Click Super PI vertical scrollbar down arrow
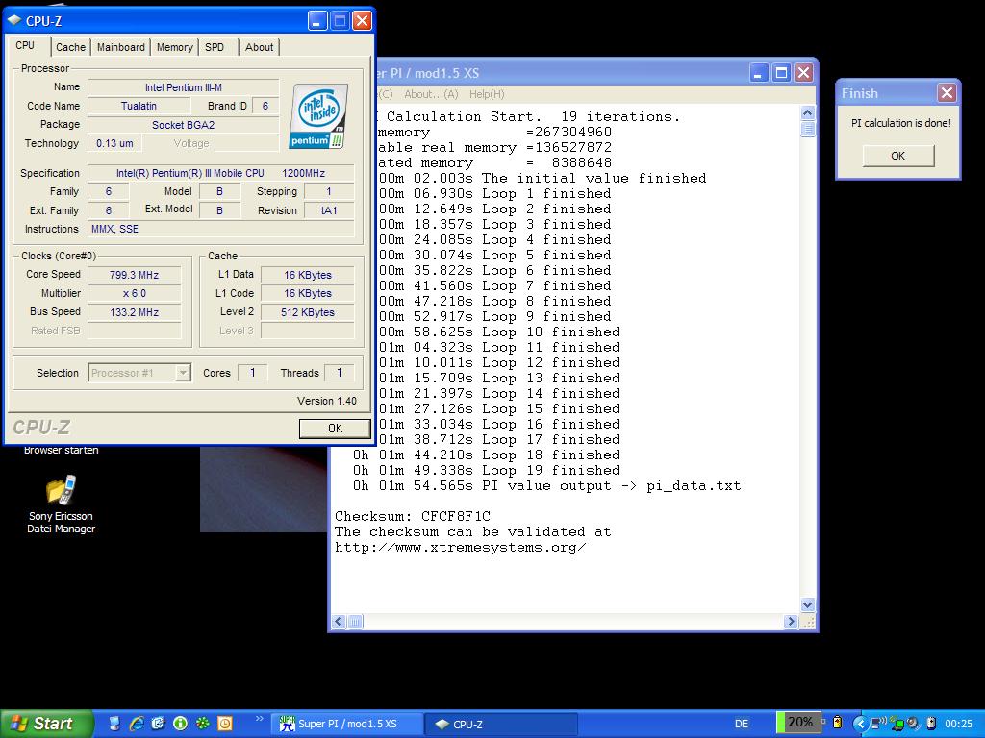This screenshot has width=985, height=738. [807, 604]
